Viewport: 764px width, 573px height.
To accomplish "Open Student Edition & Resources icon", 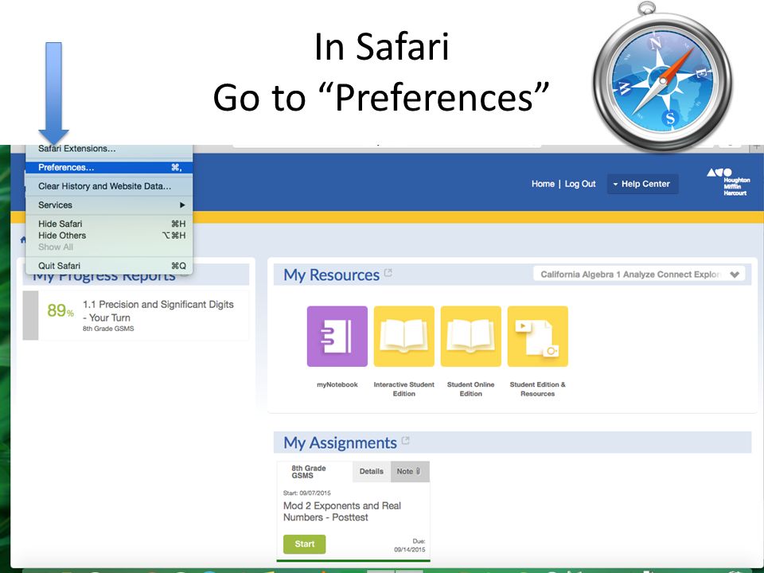I will [x=537, y=336].
